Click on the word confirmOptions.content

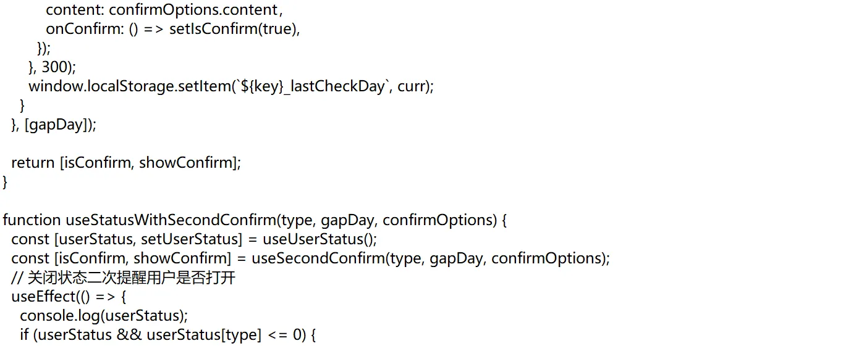tap(193, 10)
